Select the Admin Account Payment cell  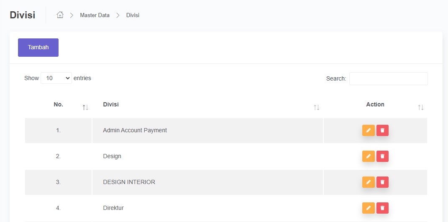[135, 130]
